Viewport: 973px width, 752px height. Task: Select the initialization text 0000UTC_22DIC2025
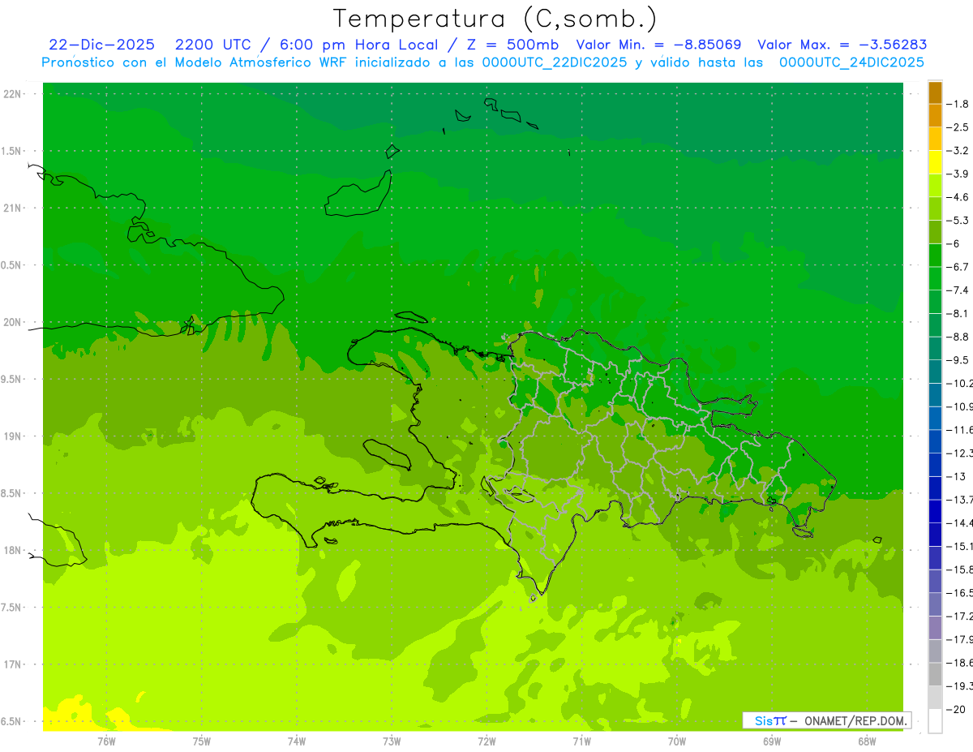coord(555,62)
